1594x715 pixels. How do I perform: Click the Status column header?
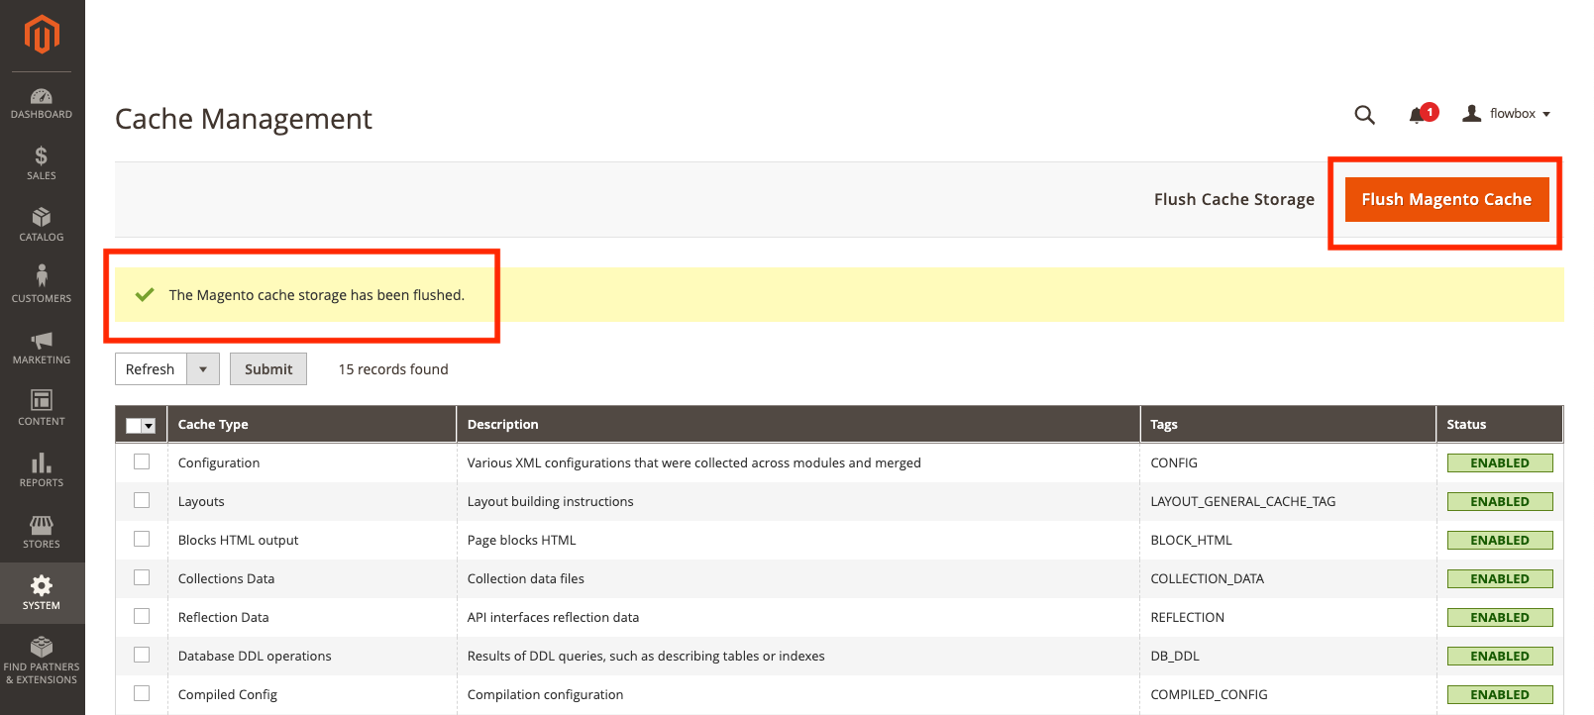[x=1499, y=424]
